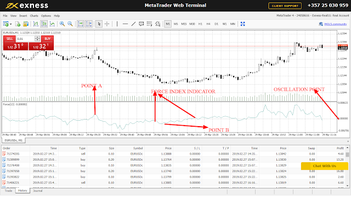Select the MN timeframe
Screen dimensions: 351x201
click(x=233, y=24)
